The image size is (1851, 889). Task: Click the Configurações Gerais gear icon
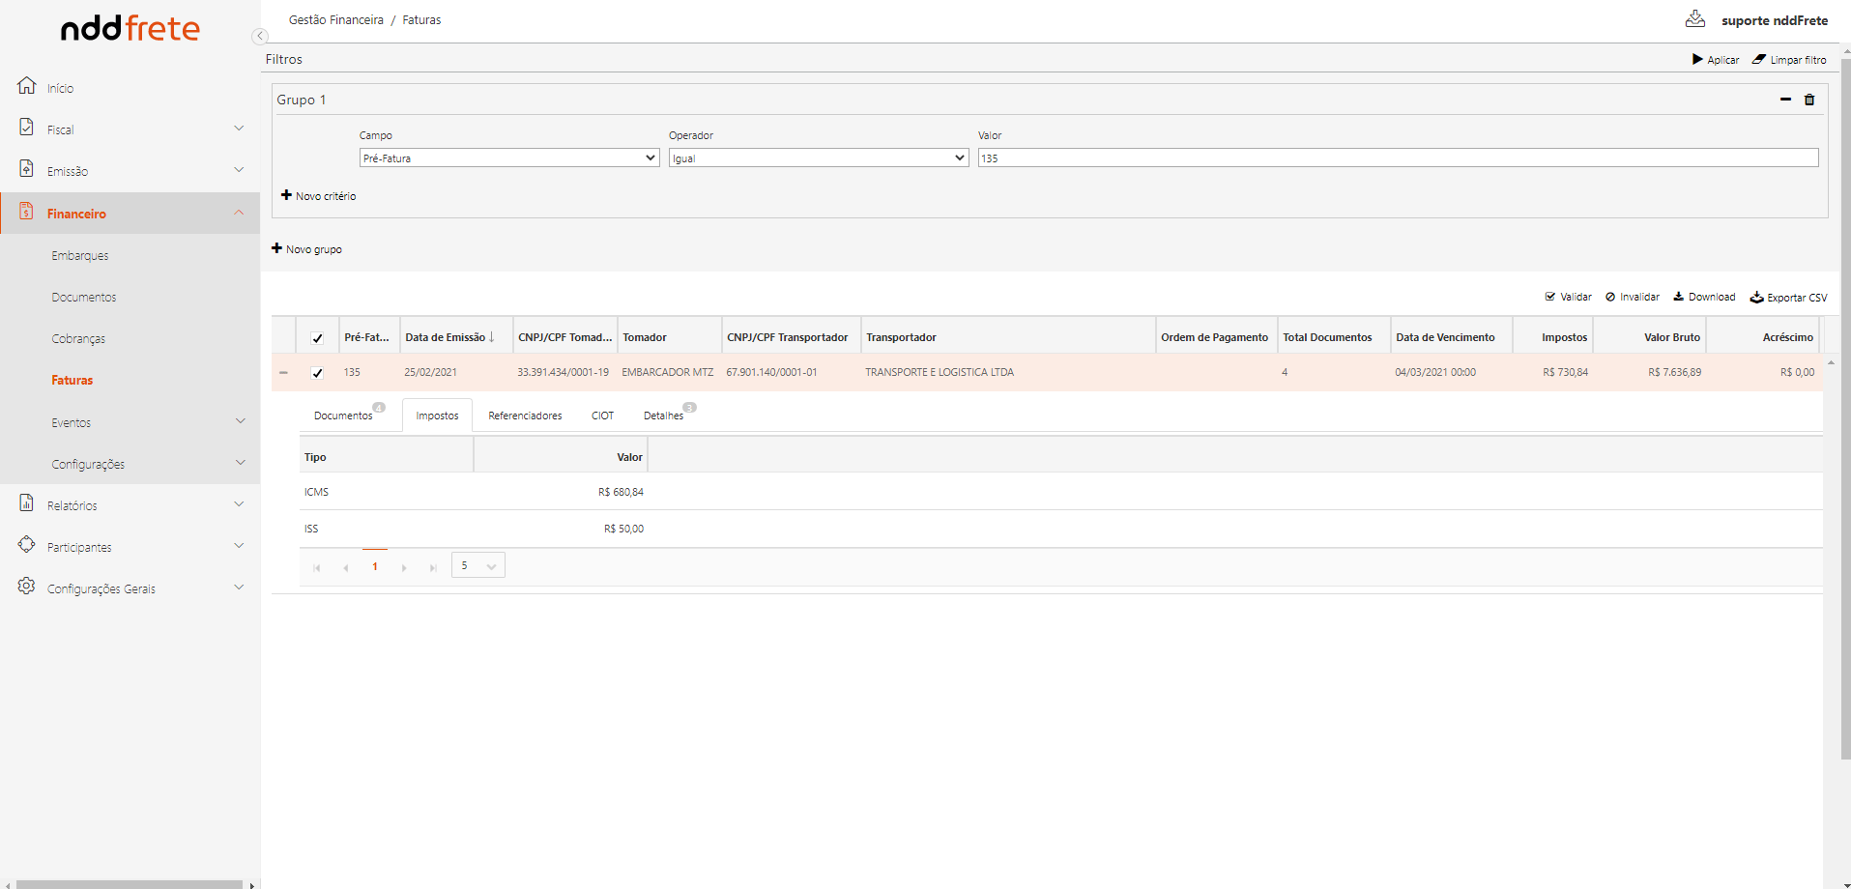27,587
